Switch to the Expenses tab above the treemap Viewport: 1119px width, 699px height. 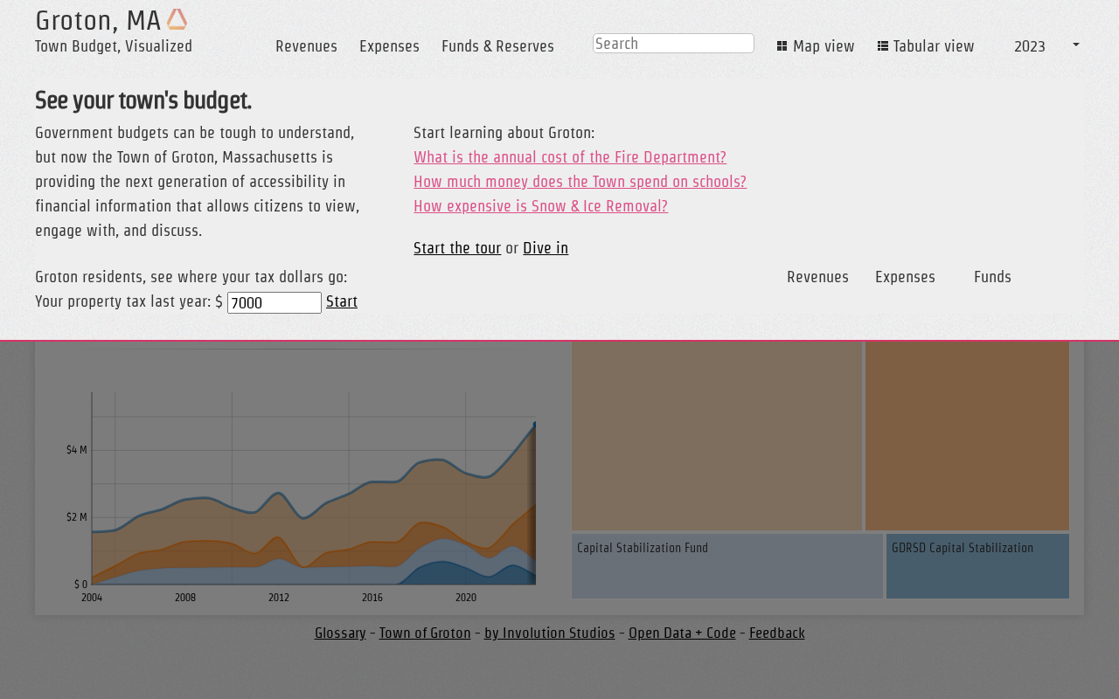[905, 278]
